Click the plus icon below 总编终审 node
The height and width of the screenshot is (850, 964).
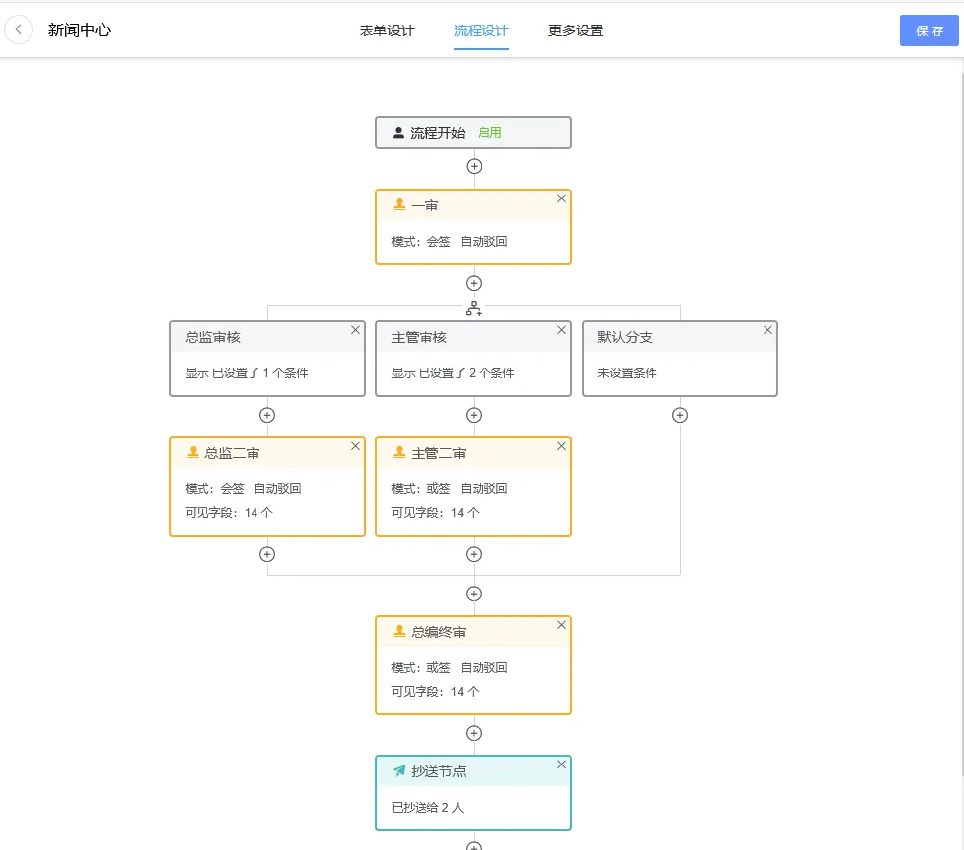(474, 732)
